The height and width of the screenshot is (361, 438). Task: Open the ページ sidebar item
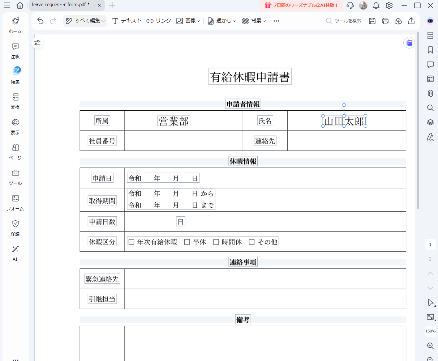(15, 152)
